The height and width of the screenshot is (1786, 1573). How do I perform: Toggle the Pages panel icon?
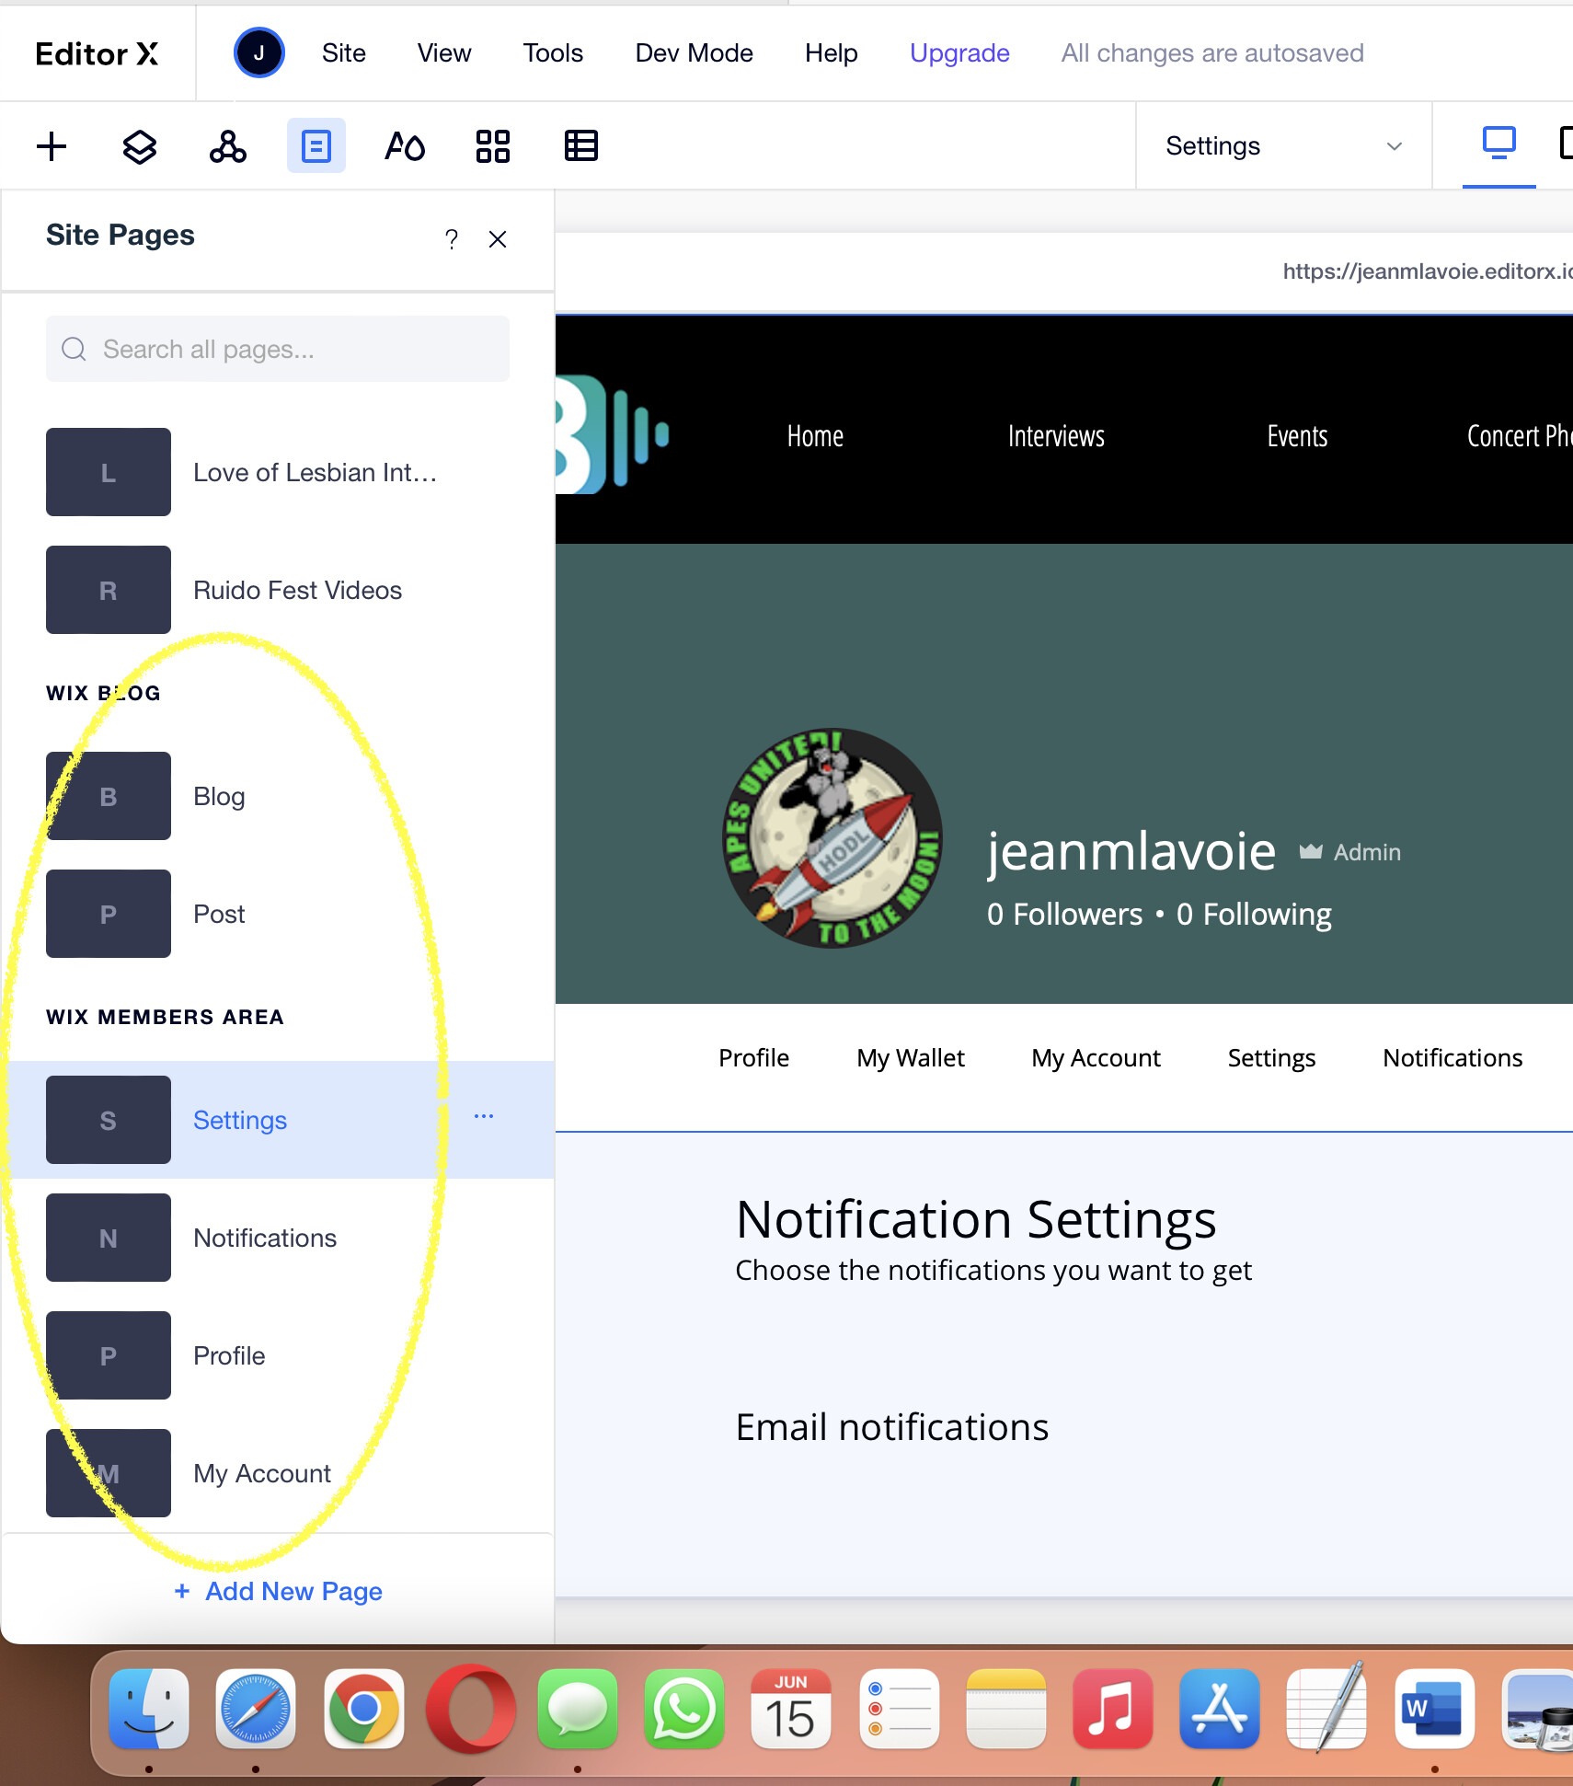tap(316, 146)
